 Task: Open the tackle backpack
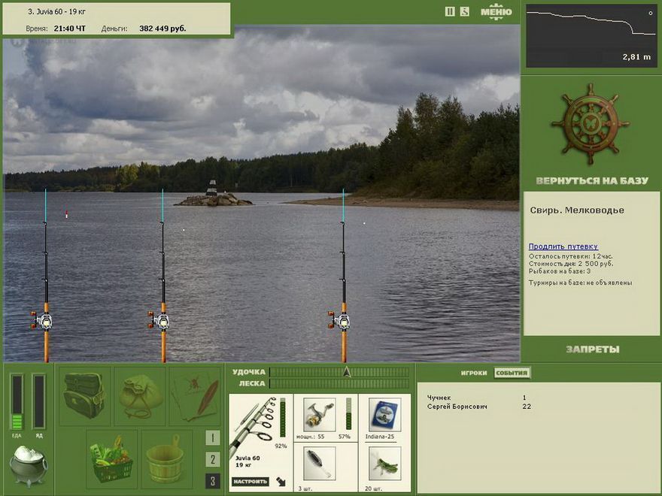point(84,395)
